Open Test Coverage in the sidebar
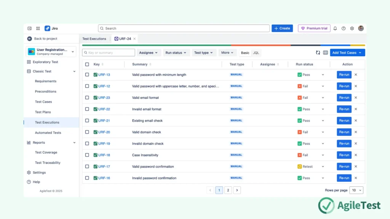390x219 pixels. [x=46, y=152]
